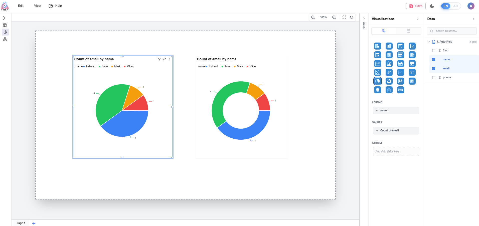Open filter icon on selected pie chart

point(159,59)
